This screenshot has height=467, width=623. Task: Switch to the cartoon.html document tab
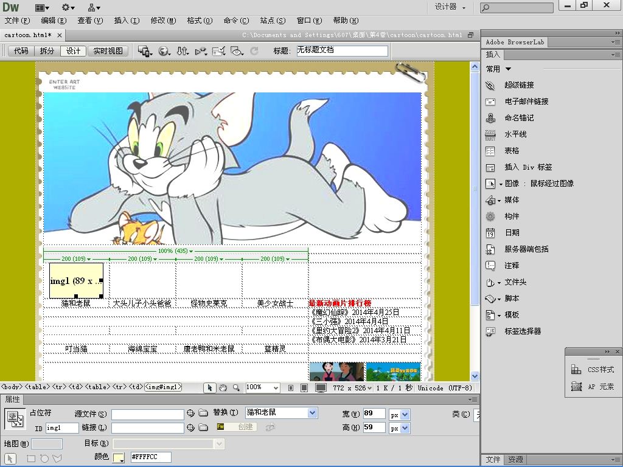click(x=28, y=35)
